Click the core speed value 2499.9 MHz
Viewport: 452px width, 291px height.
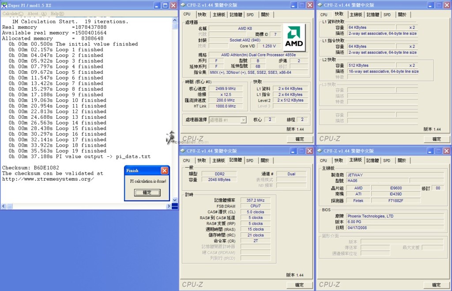point(226,89)
